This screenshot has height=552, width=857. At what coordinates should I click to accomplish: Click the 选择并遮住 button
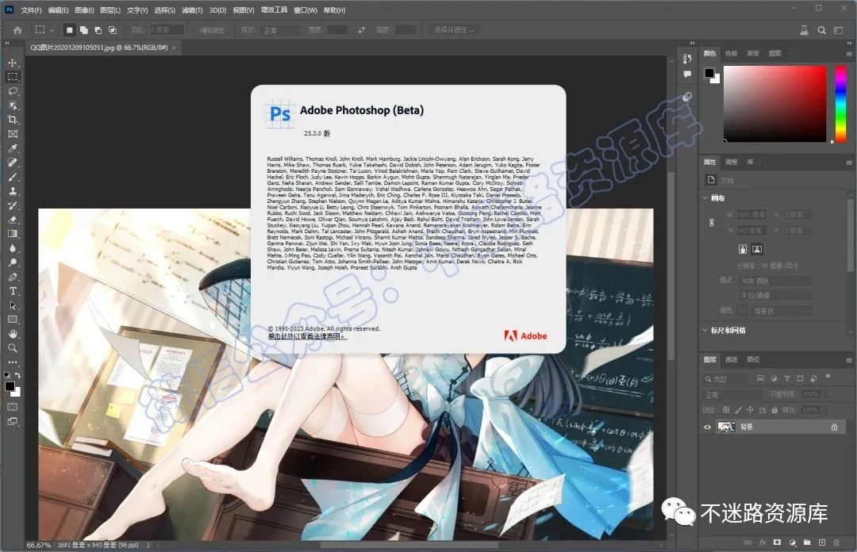454,30
